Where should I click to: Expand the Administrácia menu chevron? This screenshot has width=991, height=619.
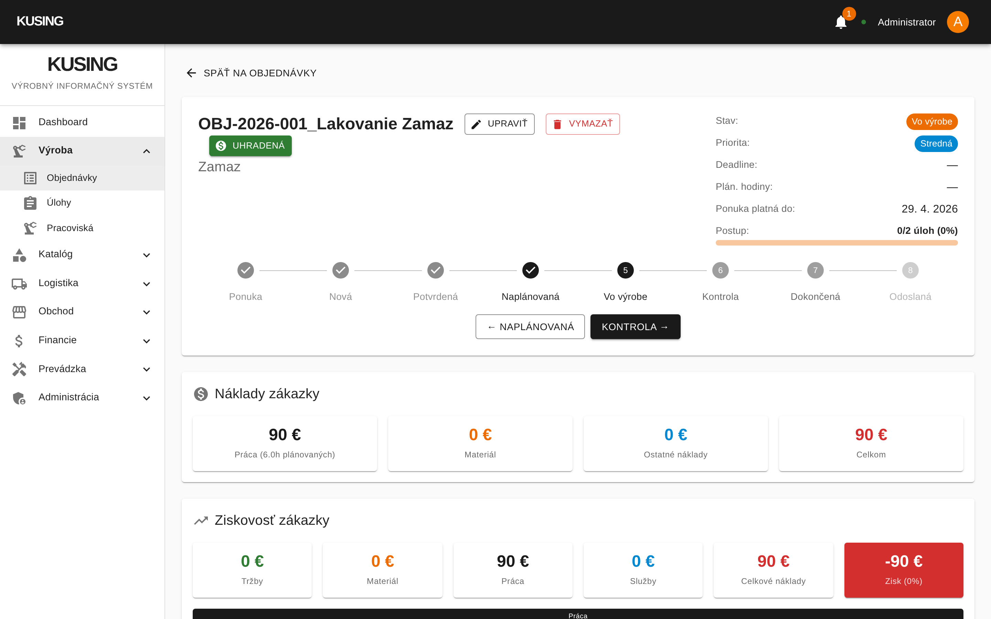147,398
